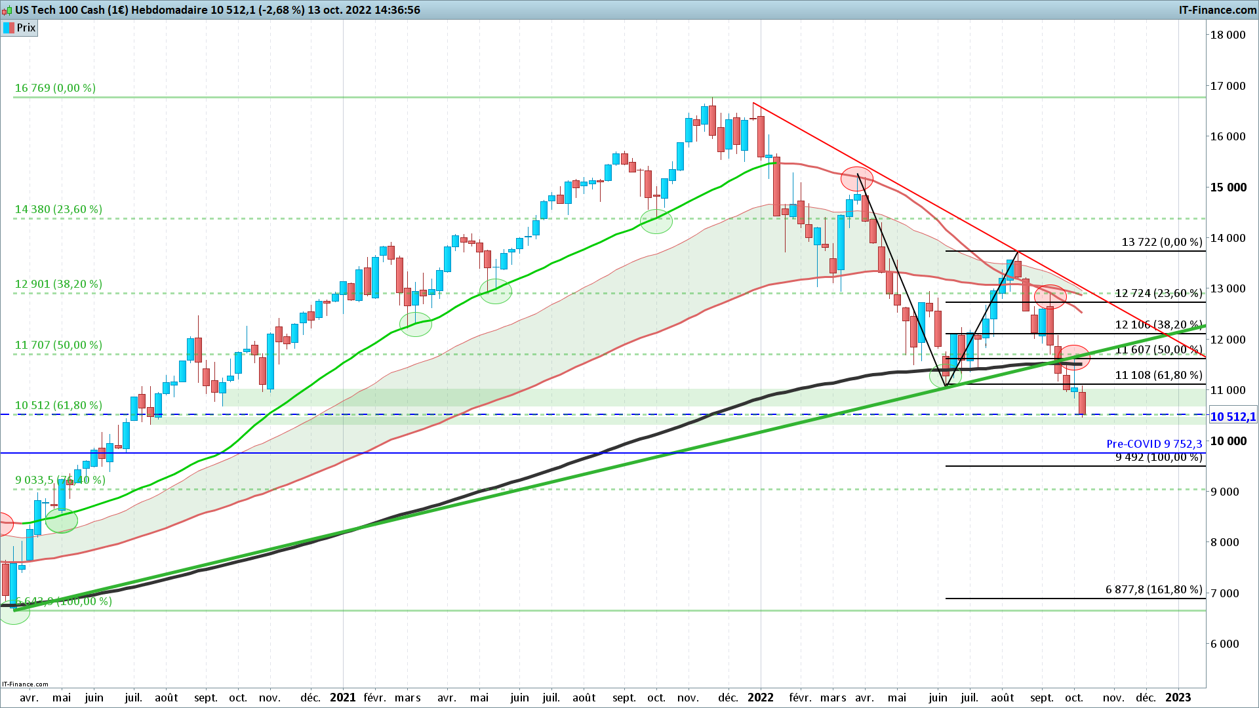This screenshot has height=708, width=1259.
Task: Click the black "11 607 (50,00 %)" level label
Action: [x=1159, y=349]
